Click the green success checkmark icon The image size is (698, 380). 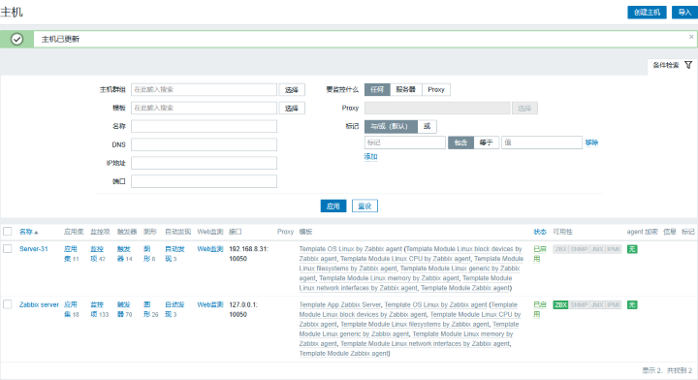(x=16, y=39)
